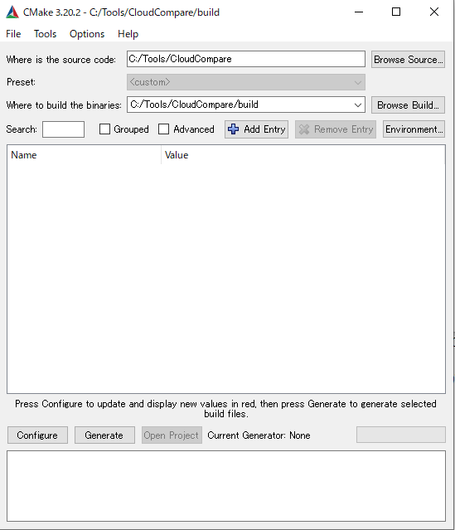This screenshot has width=455, height=530.
Task: Expand the build binaries path dropdown
Action: (358, 105)
